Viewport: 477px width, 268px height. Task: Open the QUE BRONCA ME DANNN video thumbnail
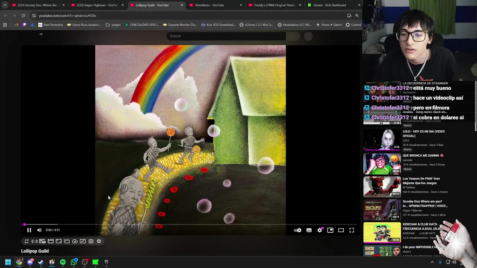[x=382, y=163]
